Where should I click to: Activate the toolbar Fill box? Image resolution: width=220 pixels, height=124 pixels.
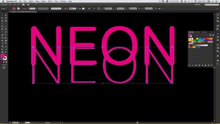point(2,56)
